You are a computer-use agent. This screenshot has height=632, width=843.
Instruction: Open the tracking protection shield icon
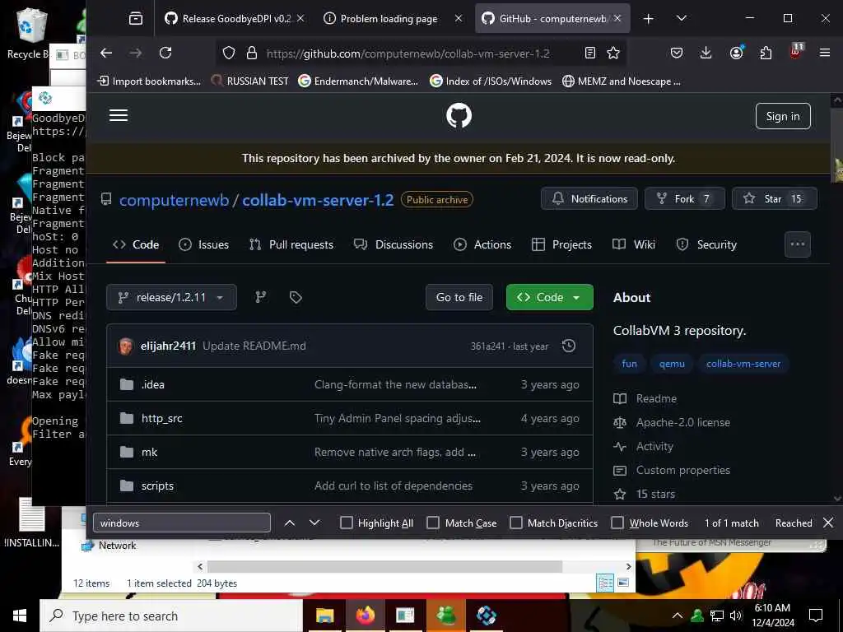[x=229, y=53]
